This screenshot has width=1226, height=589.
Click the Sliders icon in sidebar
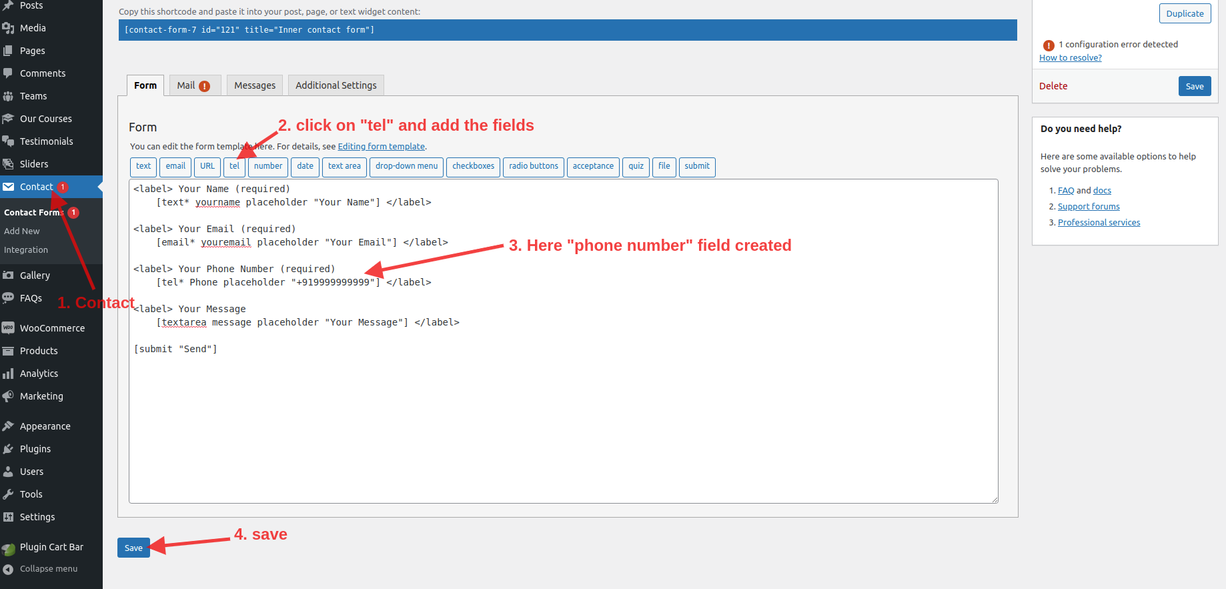click(8, 164)
